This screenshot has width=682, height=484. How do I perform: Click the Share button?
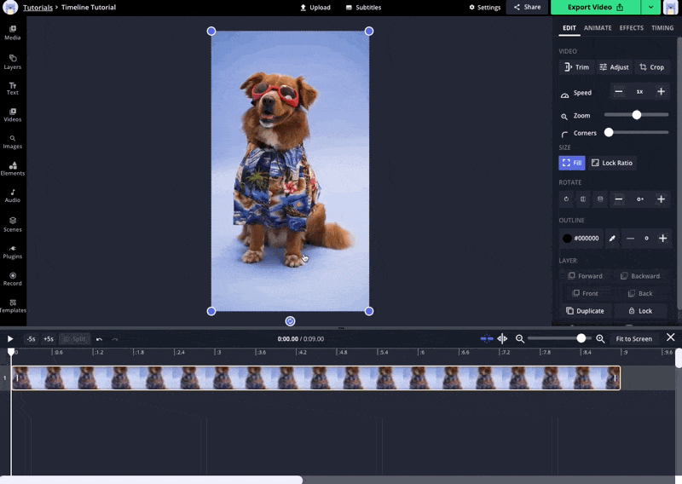tap(527, 8)
